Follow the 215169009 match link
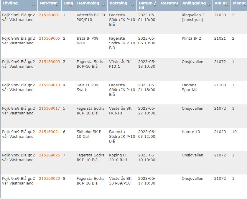The image size is (247, 199). 49,62
